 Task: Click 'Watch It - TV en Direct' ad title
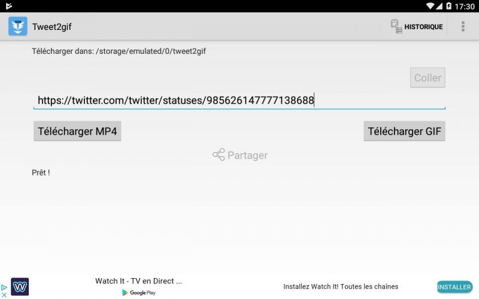pos(138,281)
